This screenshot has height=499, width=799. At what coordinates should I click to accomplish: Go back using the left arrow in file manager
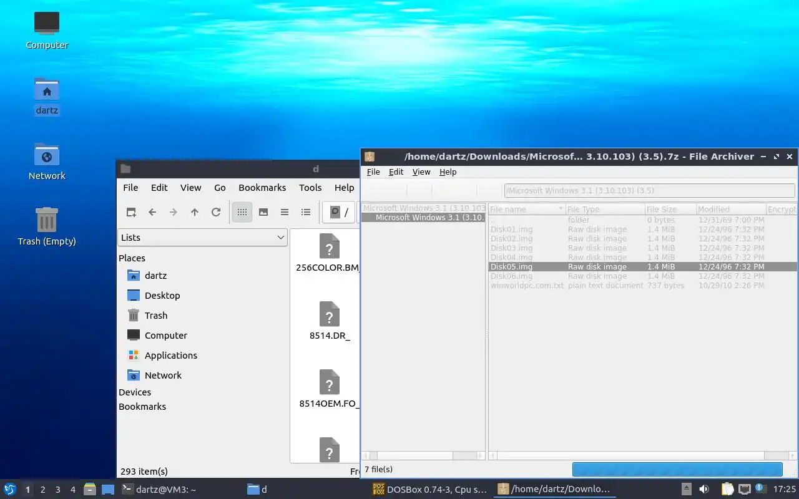pos(152,212)
